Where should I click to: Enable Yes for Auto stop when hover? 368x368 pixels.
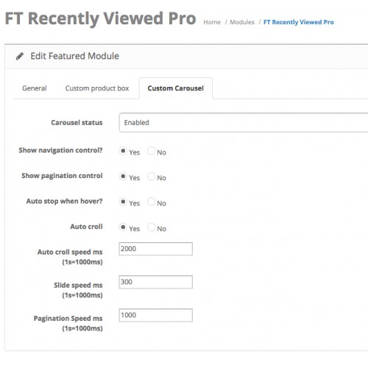123,202
